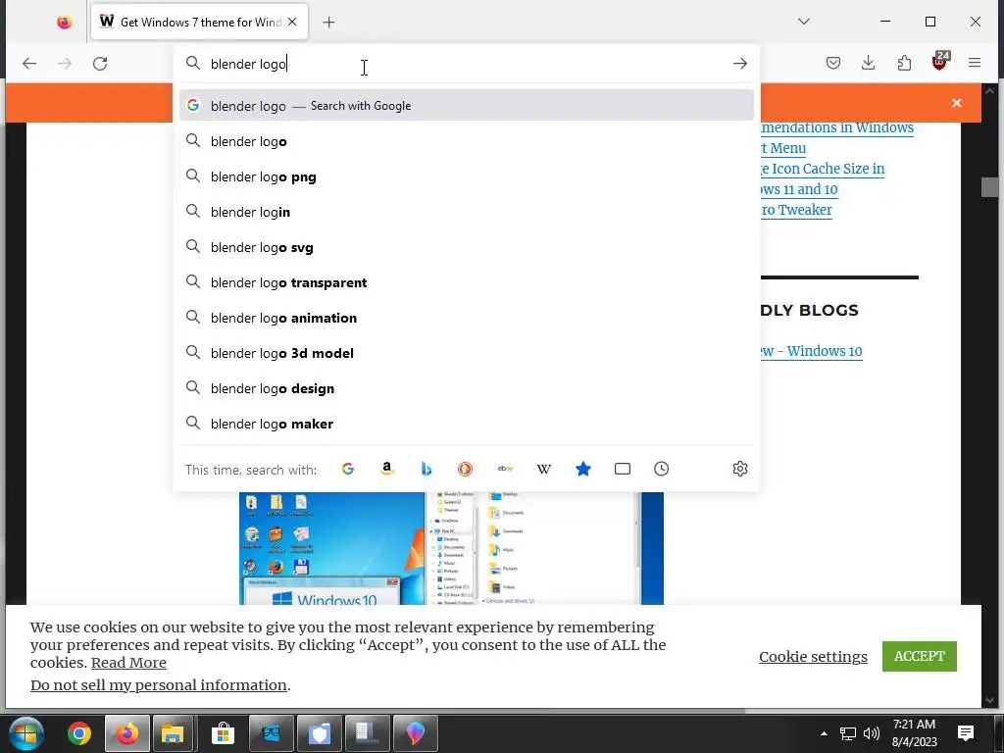The image size is (1004, 753).
Task: Select suggestion 'blender login'
Action: 466,212
